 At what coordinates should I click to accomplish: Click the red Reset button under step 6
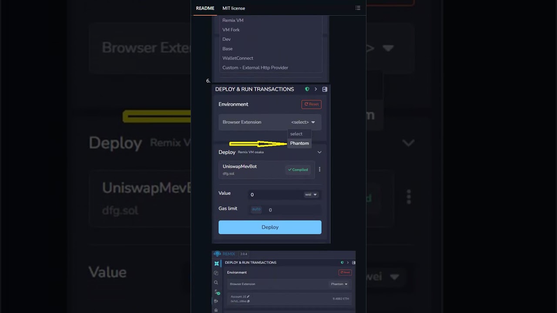pos(312,104)
